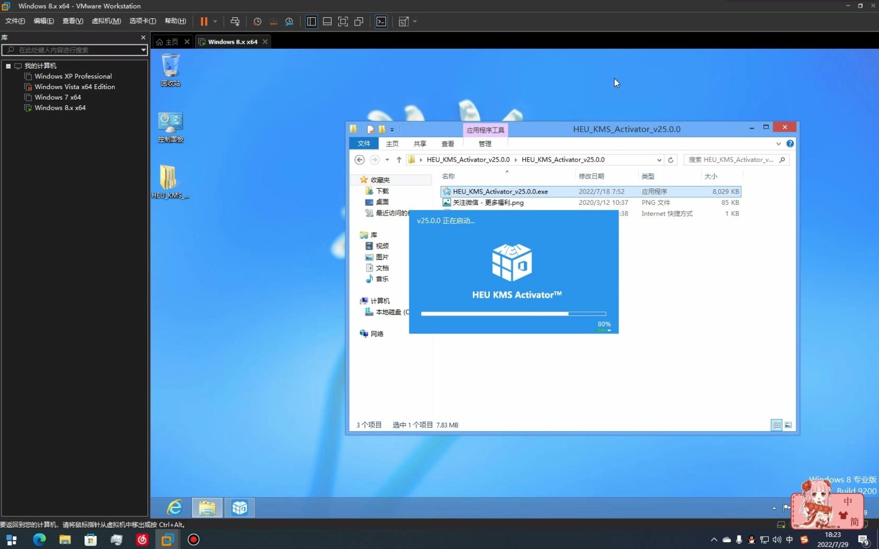Screen dimensions: 879x549
Task: Open the 文件 tab in Explorer ribbon
Action: click(x=364, y=143)
